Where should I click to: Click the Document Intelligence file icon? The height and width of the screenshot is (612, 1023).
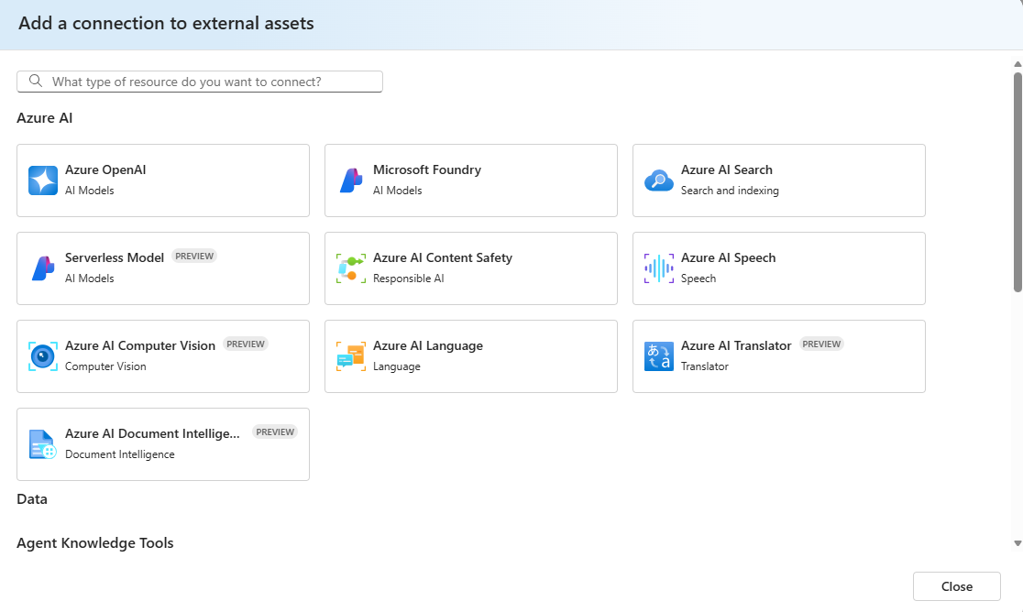[x=43, y=444]
